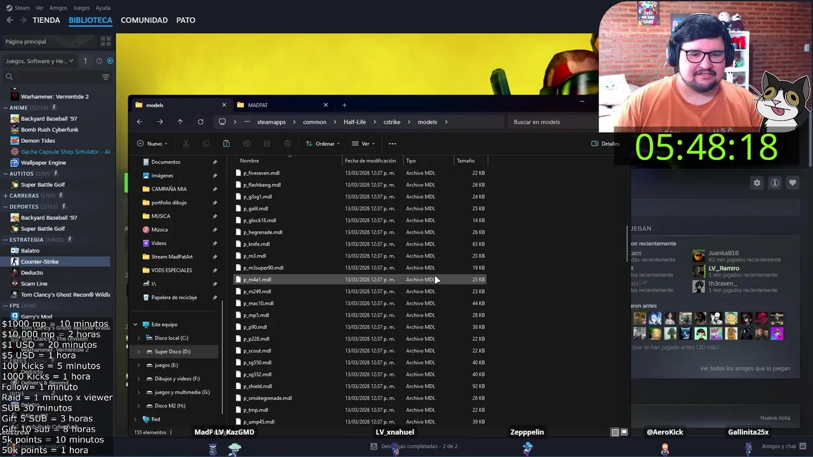Open the Ver dropdown in Explorer toolbar

pyautogui.click(x=363, y=143)
